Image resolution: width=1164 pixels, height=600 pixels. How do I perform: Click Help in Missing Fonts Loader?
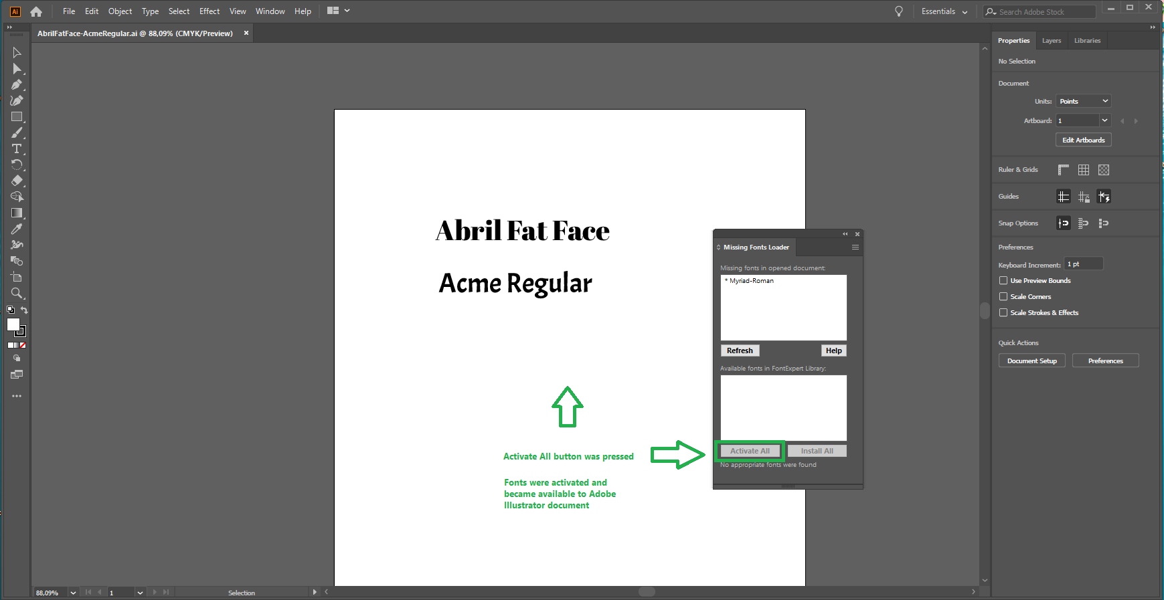[x=833, y=351]
